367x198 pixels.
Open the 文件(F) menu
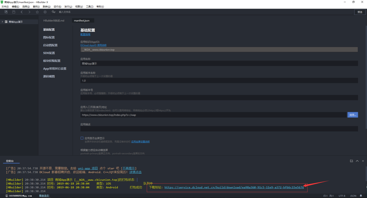(5, 6)
